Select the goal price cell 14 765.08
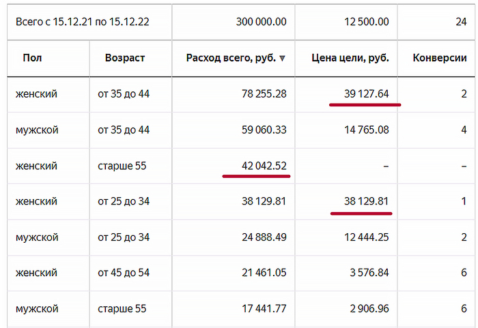 pos(365,130)
